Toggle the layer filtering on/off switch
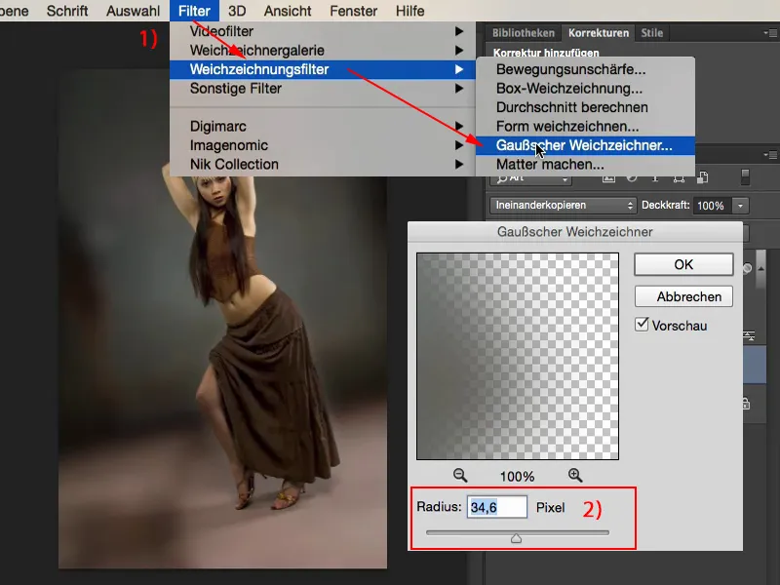 pyautogui.click(x=745, y=177)
